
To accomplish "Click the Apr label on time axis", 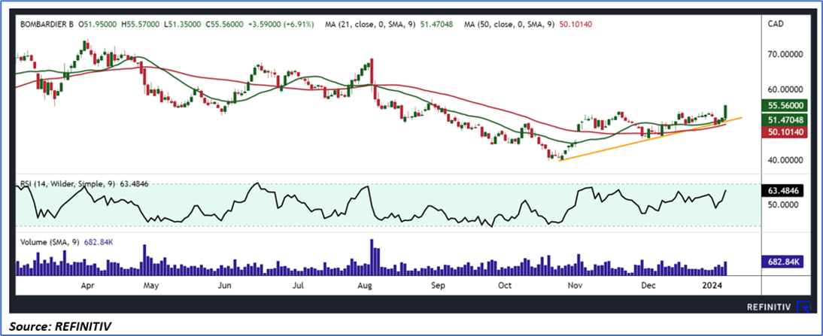I will click(x=88, y=286).
